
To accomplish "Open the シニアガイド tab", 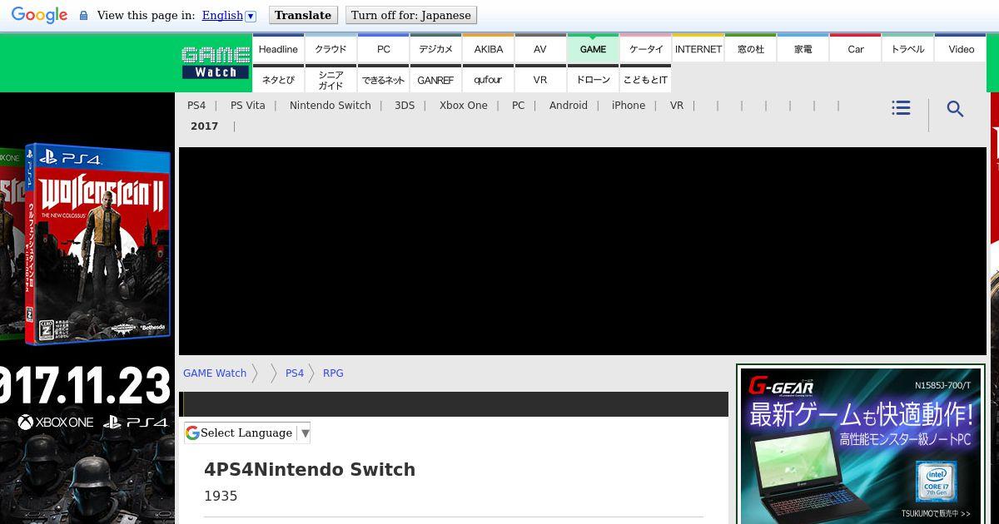I will pos(331,80).
